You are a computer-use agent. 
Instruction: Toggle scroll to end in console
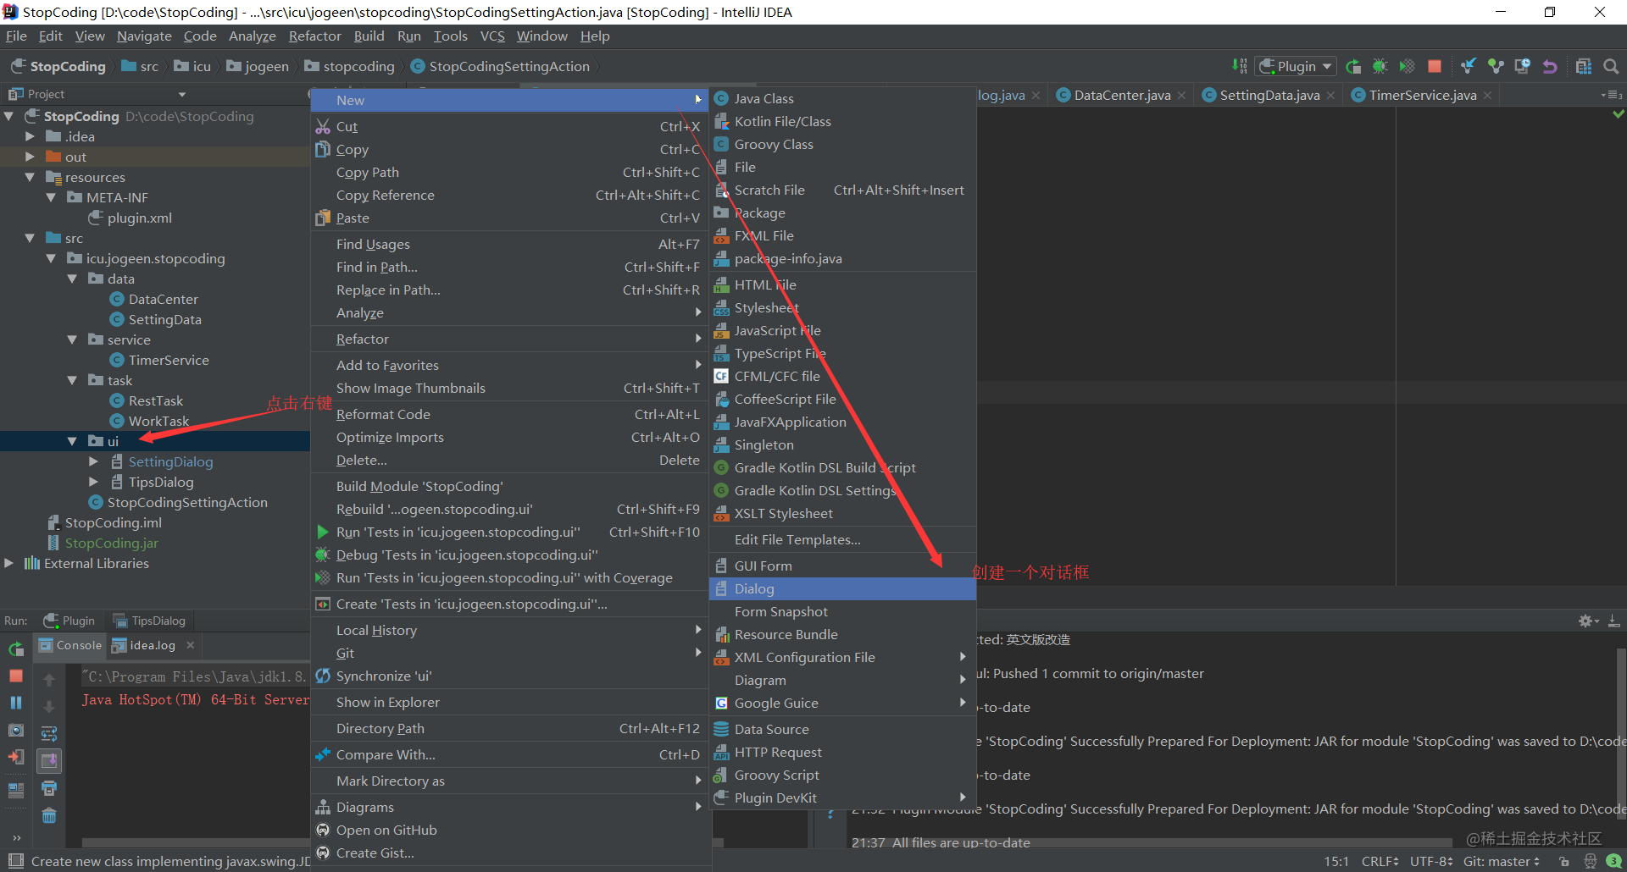tap(49, 760)
